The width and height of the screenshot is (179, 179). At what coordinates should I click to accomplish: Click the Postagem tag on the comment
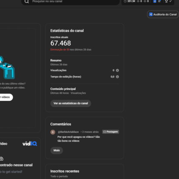point(111,132)
